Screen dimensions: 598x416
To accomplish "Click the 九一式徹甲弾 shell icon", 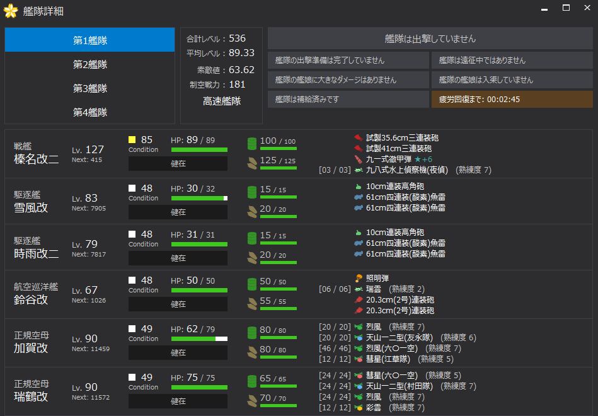I will point(358,159).
